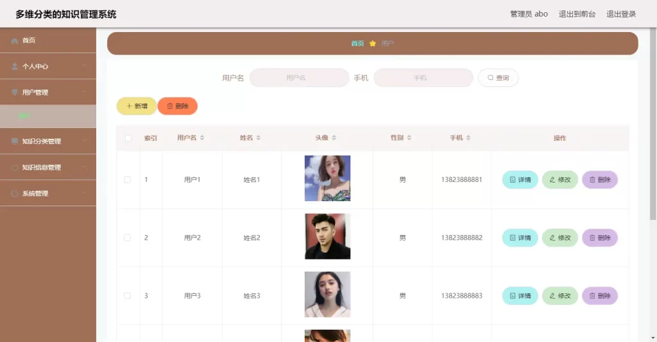Click 管理员 abo account label
The image size is (657, 342).
529,14
